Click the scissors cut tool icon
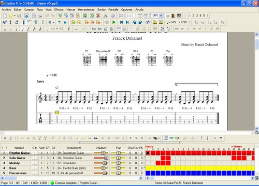The height and width of the screenshot is (186, 259). 105,16
